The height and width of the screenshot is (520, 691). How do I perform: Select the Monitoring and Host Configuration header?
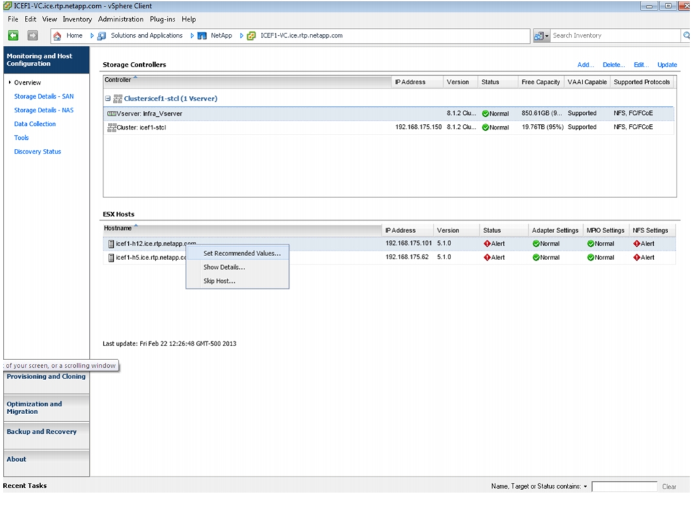pyautogui.click(x=46, y=60)
